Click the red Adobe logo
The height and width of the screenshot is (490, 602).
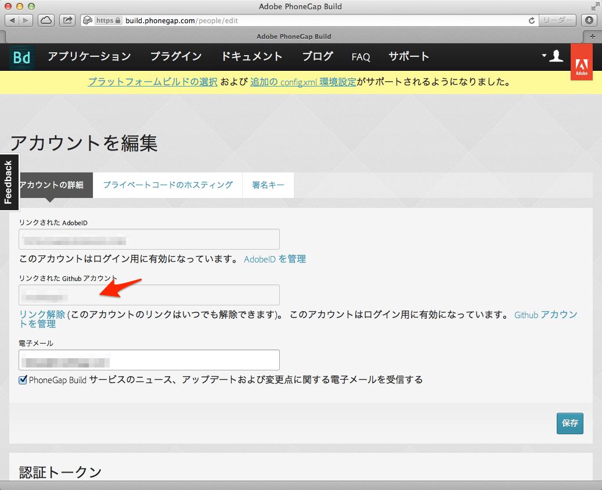(x=582, y=62)
